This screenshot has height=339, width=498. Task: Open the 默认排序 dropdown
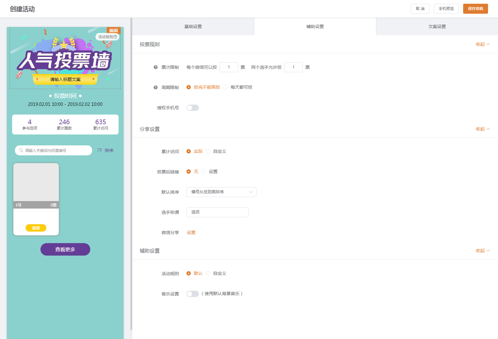point(221,192)
